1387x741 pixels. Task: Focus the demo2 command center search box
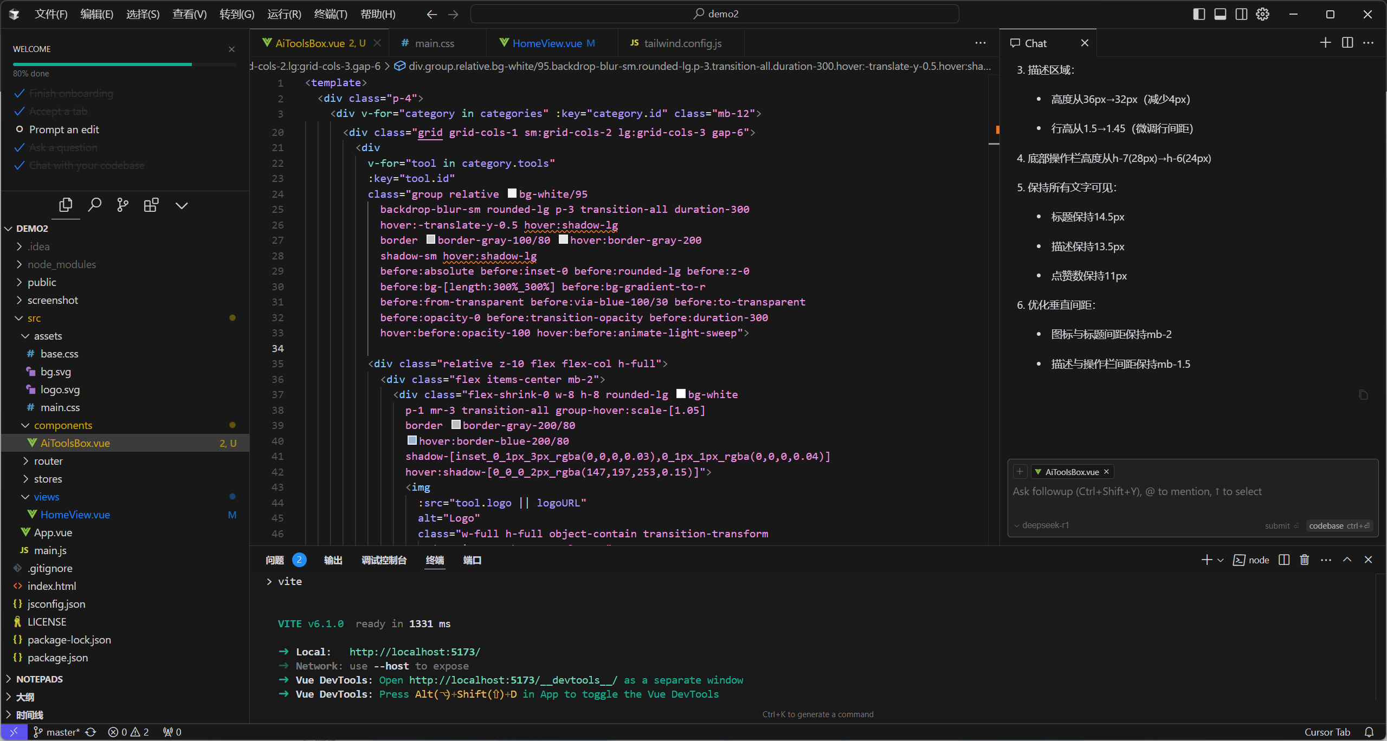coord(714,14)
